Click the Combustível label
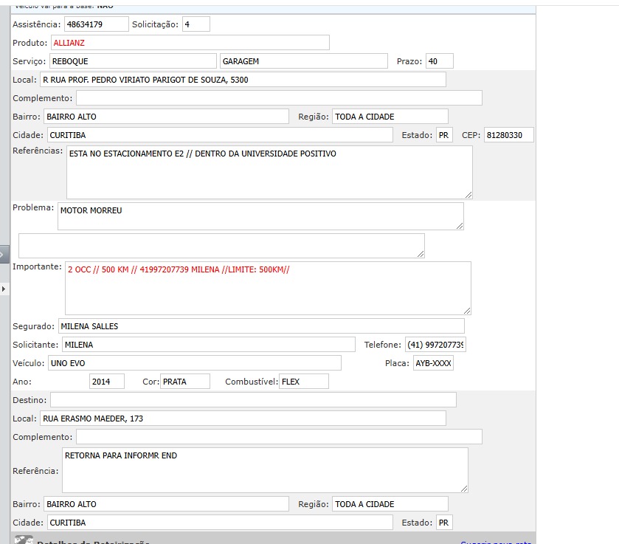 click(x=252, y=382)
